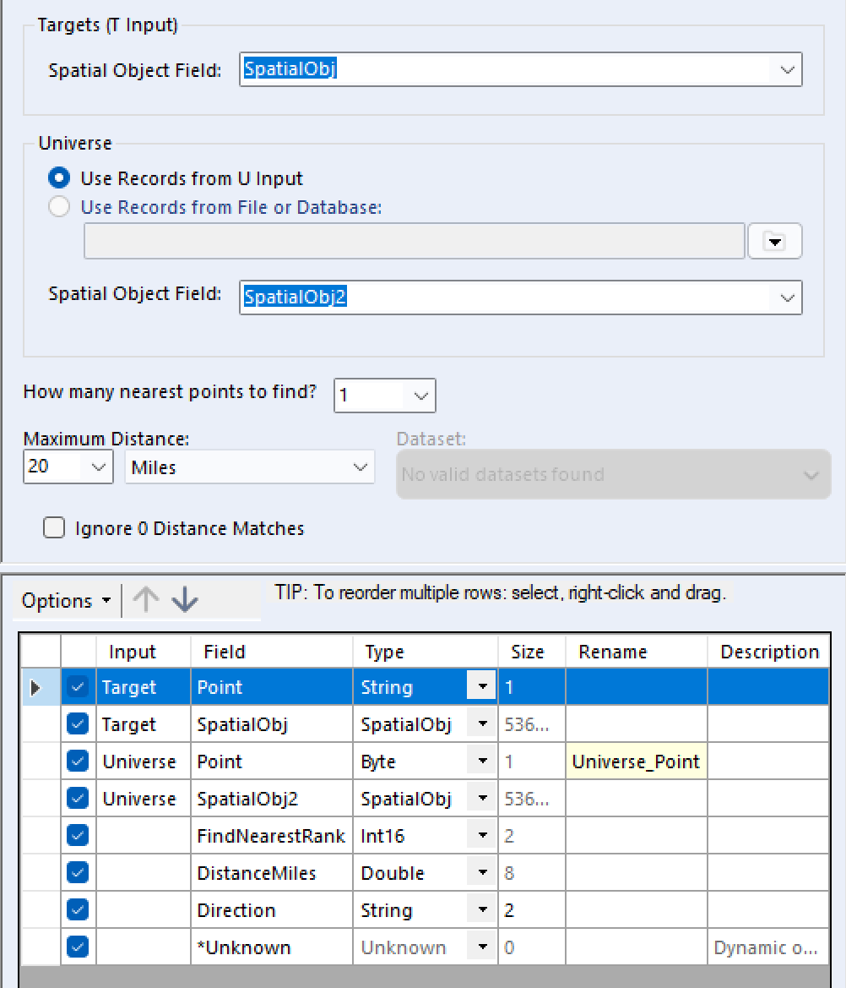Select Use Records from U Input
The image size is (846, 988).
click(59, 178)
